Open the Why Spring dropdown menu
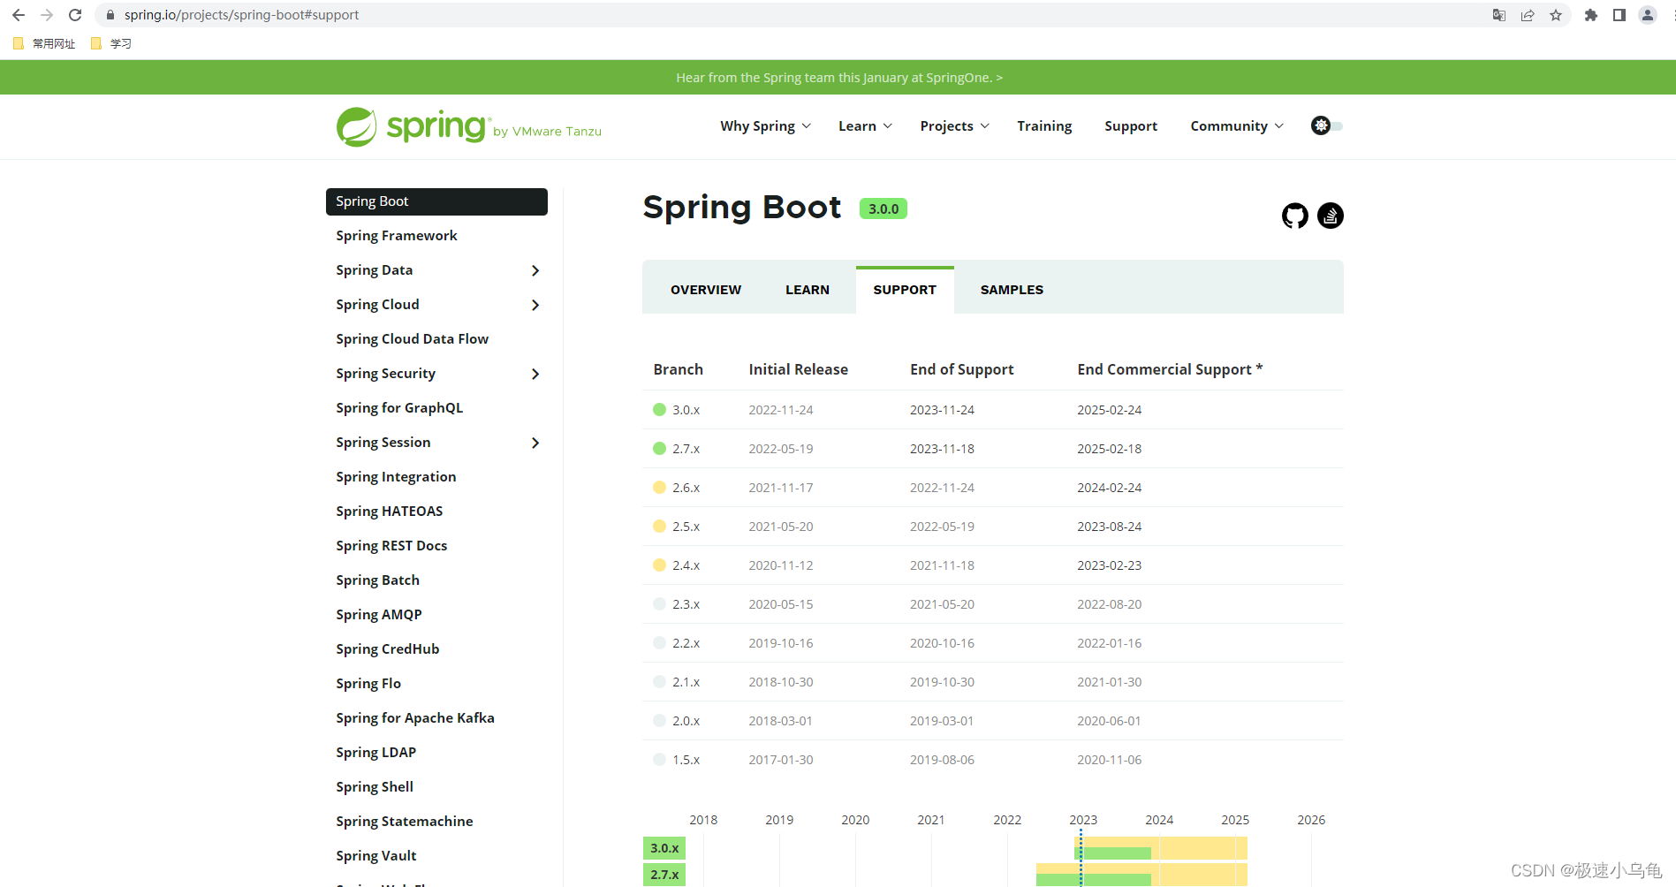Image resolution: width=1676 pixels, height=887 pixels. coord(765,126)
